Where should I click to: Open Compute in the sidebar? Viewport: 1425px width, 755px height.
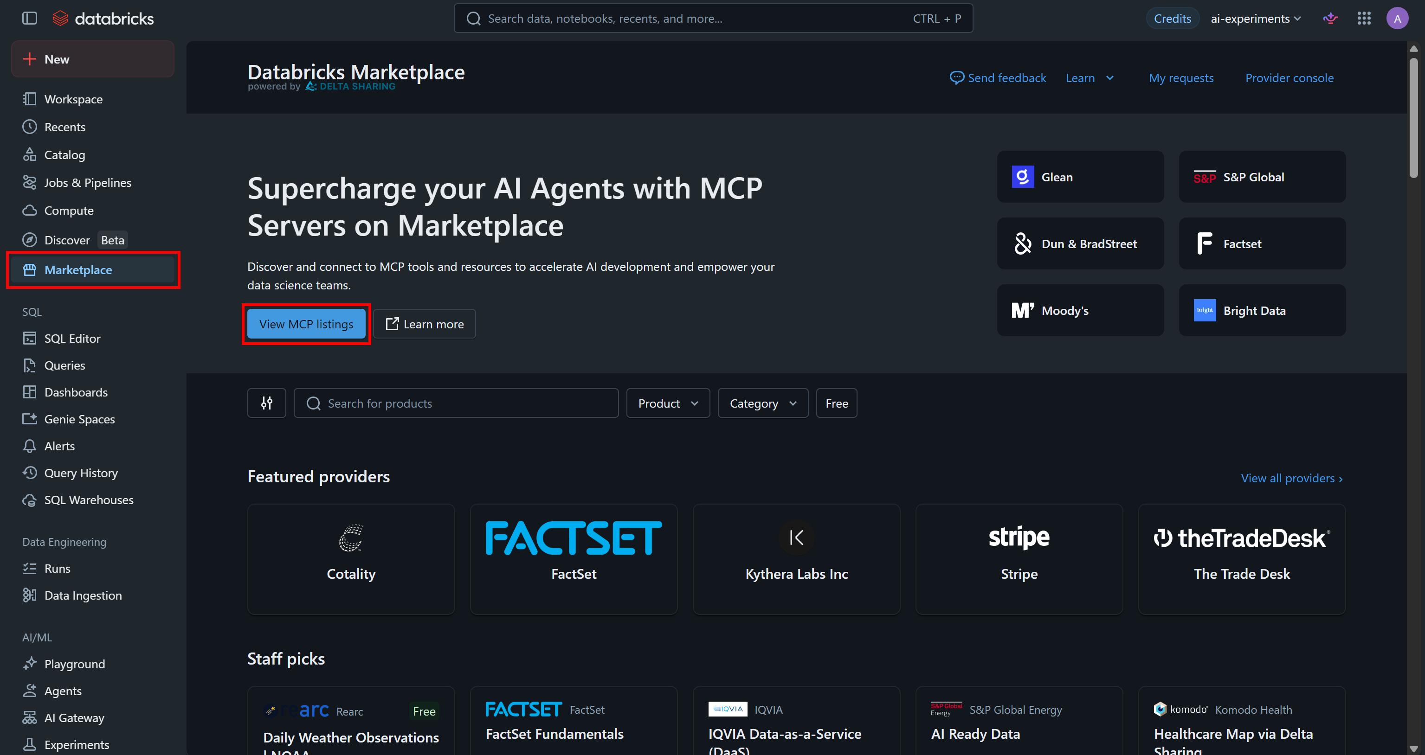click(93, 211)
